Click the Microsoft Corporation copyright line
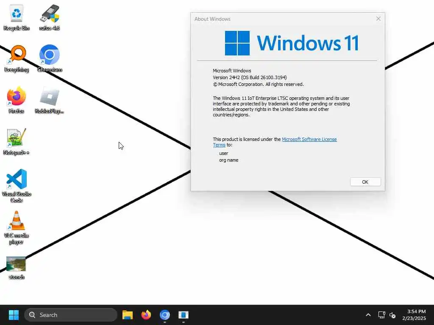Screen dimensions: 434x325 click(x=258, y=84)
